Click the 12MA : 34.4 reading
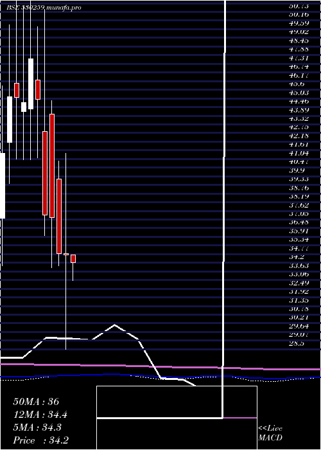The width and height of the screenshot is (321, 450). [x=40, y=415]
